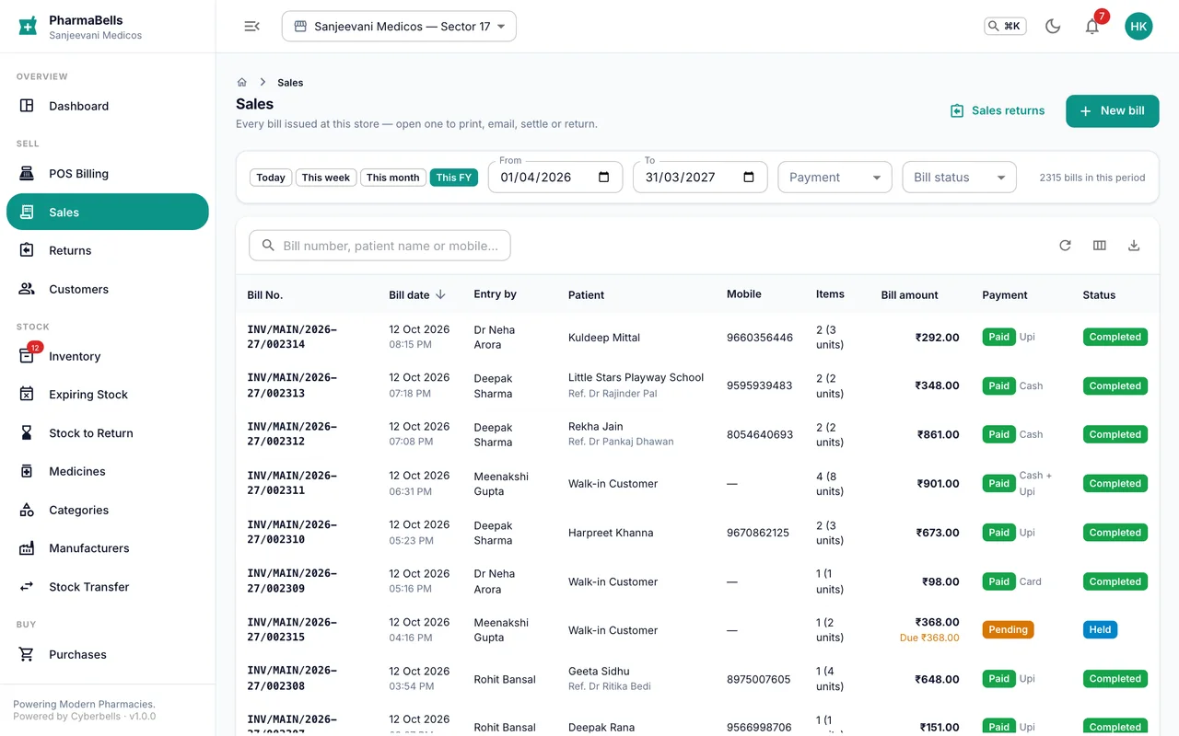Sort by Bill date arrow icon
Image resolution: width=1179 pixels, height=736 pixels.
tap(440, 295)
